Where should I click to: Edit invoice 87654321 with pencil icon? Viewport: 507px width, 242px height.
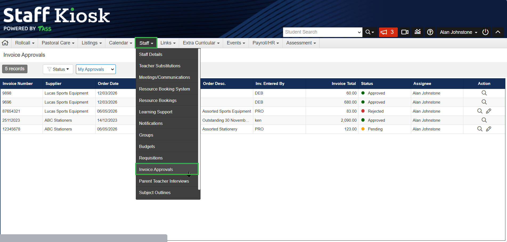click(x=489, y=111)
